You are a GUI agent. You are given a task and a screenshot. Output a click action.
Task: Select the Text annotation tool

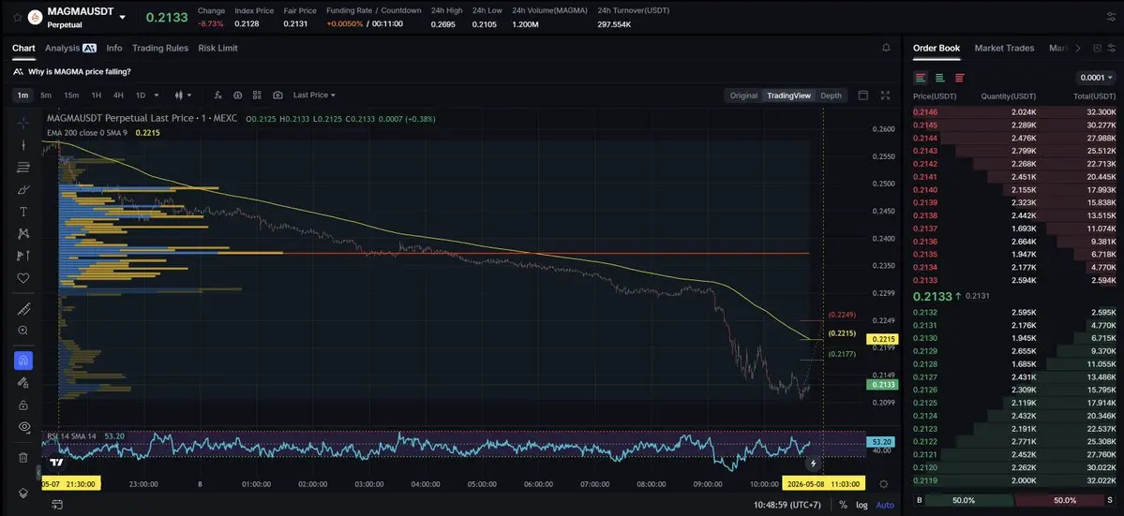click(22, 212)
